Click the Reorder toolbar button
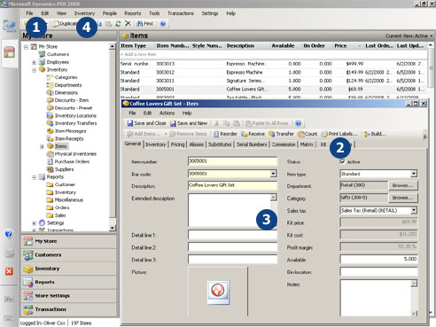Screen dimensions: 436x327 click(x=225, y=134)
